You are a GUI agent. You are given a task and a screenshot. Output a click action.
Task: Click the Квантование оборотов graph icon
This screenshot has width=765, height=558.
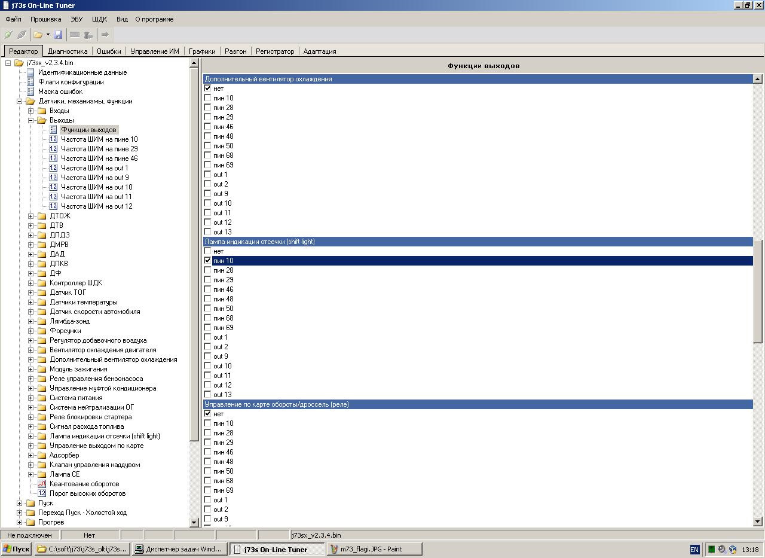tap(42, 484)
